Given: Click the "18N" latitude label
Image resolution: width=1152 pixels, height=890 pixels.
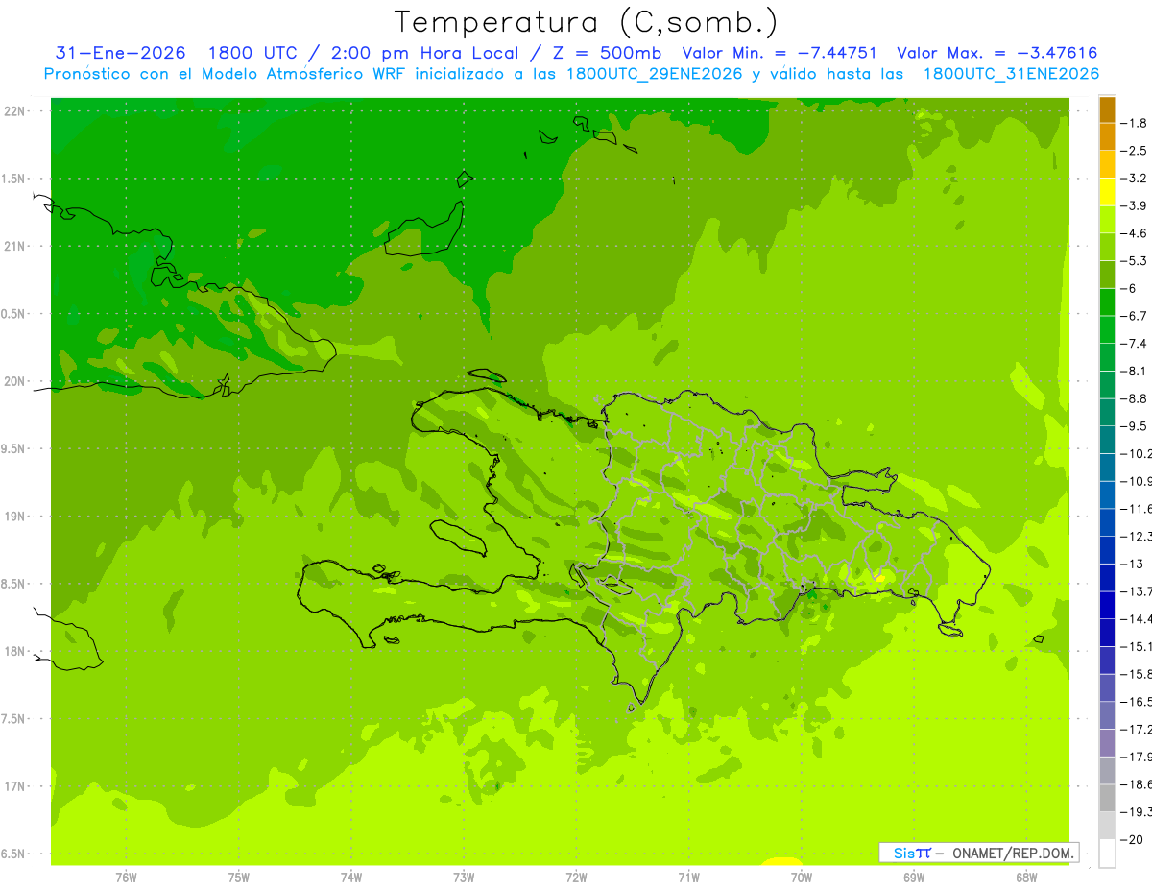Looking at the screenshot, I should point(16,651).
